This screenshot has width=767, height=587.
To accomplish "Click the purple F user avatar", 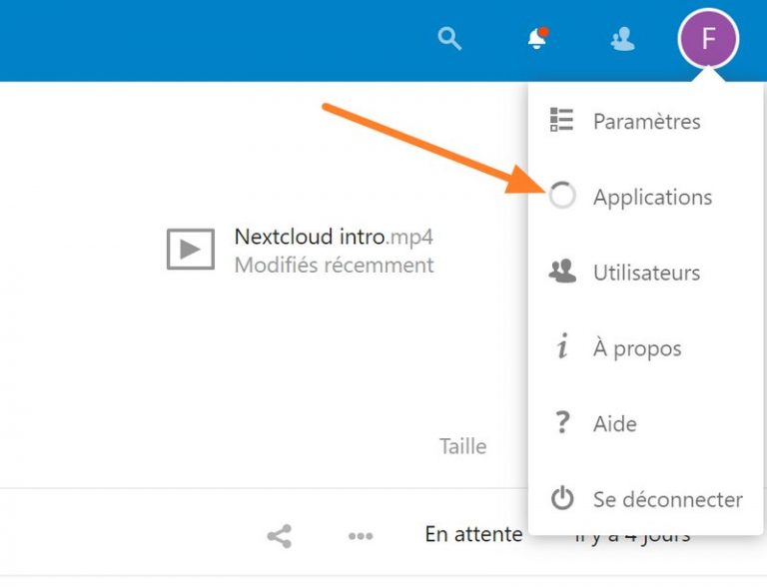I will (x=708, y=39).
